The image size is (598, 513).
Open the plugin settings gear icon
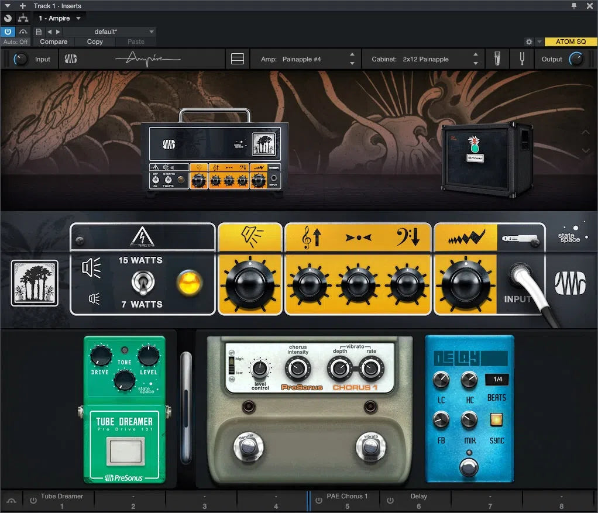pyautogui.click(x=528, y=42)
